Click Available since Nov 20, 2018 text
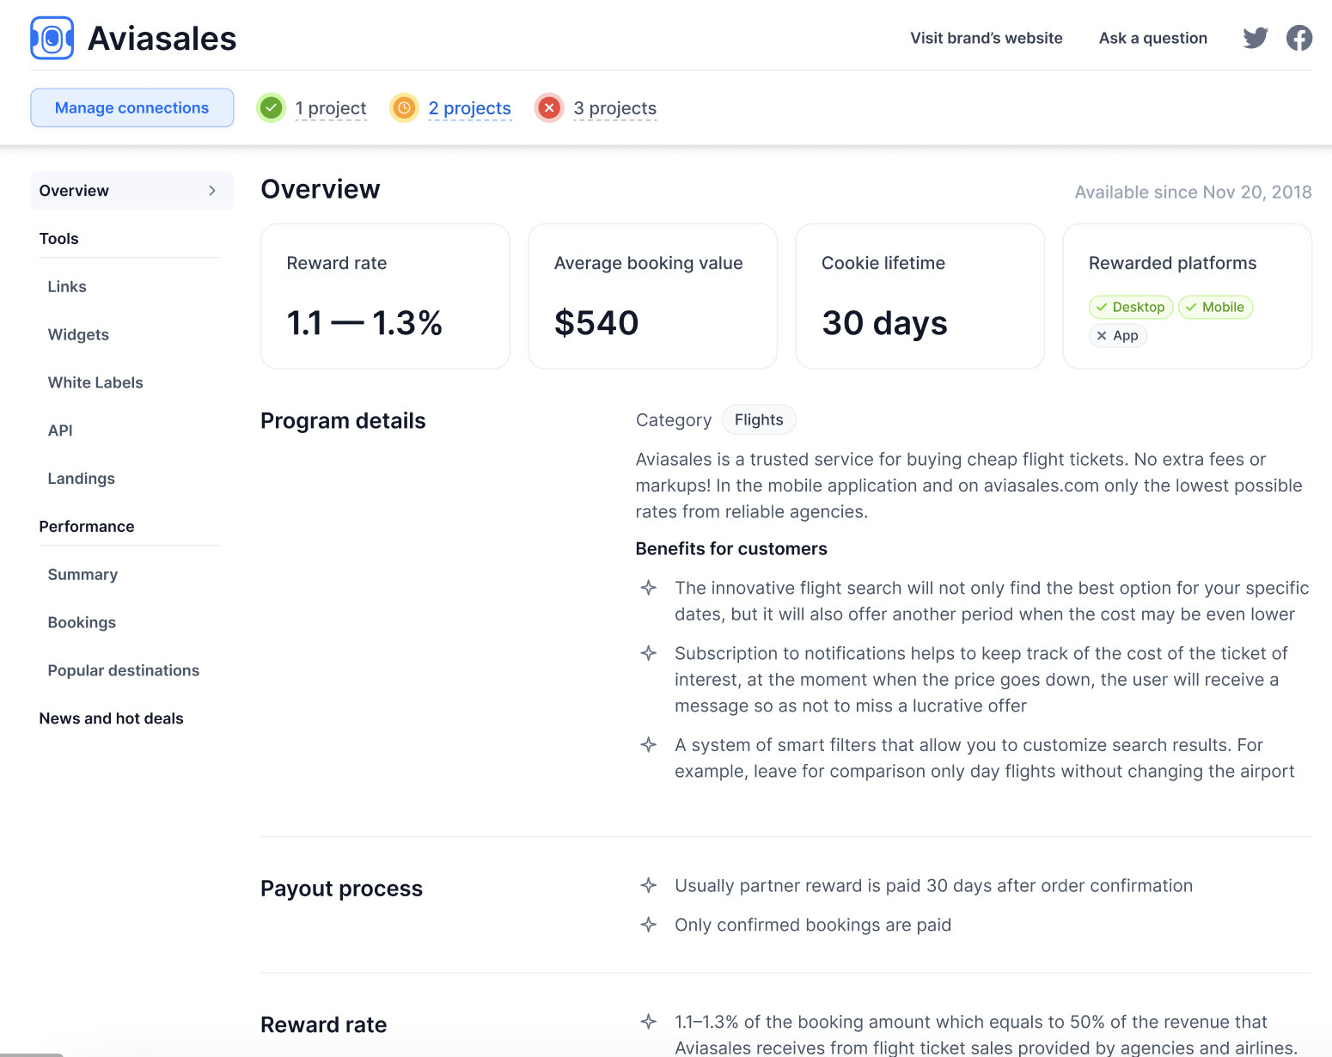1332x1057 pixels. 1193,192
